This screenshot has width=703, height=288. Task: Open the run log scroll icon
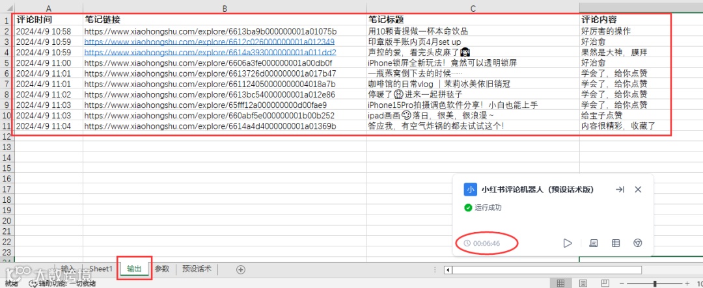[x=593, y=243]
